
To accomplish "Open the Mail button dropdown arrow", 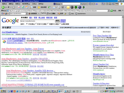I will 56,7.
